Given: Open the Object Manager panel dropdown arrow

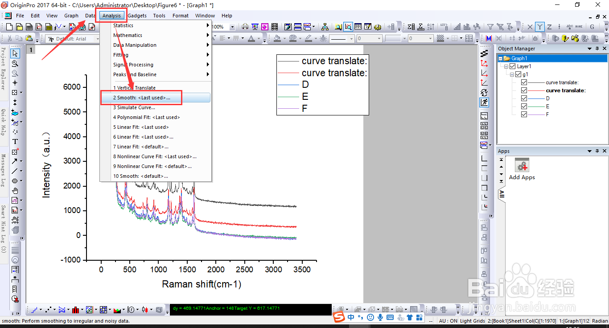Looking at the screenshot, I should pos(589,49).
